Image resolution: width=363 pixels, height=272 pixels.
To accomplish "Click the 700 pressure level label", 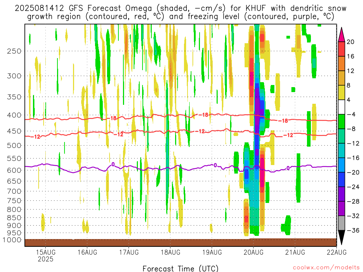I will 14,191.
